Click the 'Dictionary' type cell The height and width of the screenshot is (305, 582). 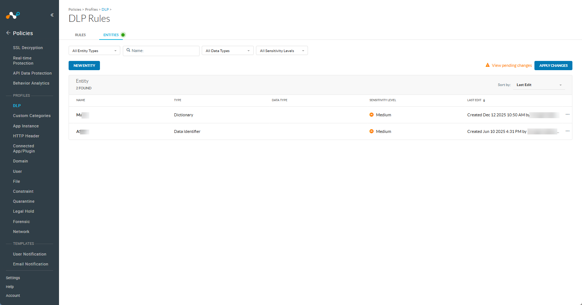184,115
